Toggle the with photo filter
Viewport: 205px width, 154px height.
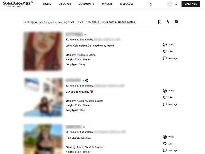pos(95,22)
